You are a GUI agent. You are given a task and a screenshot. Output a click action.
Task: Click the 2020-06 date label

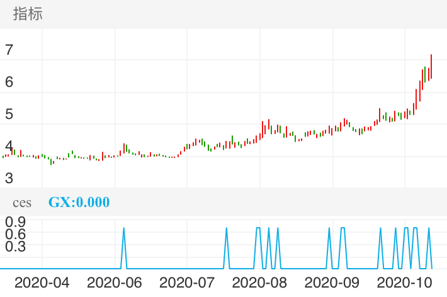tap(114, 283)
